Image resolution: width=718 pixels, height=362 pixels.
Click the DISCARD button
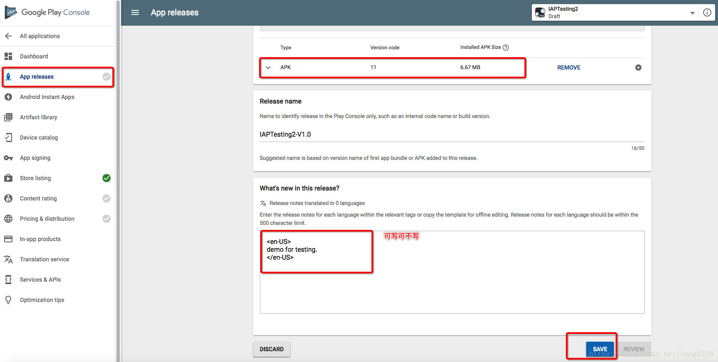tap(272, 349)
